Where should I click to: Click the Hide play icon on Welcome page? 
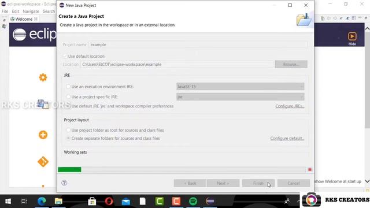click(352, 36)
